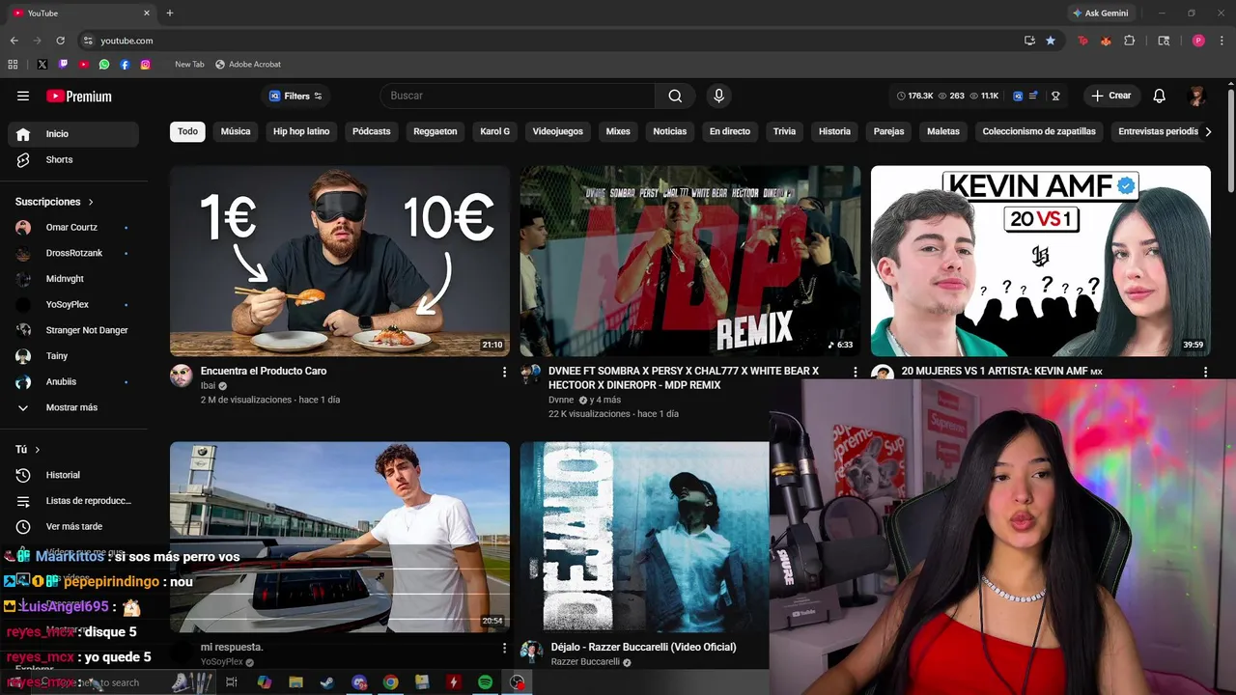
Task: Click Ask Gemini button
Action: point(1101,13)
